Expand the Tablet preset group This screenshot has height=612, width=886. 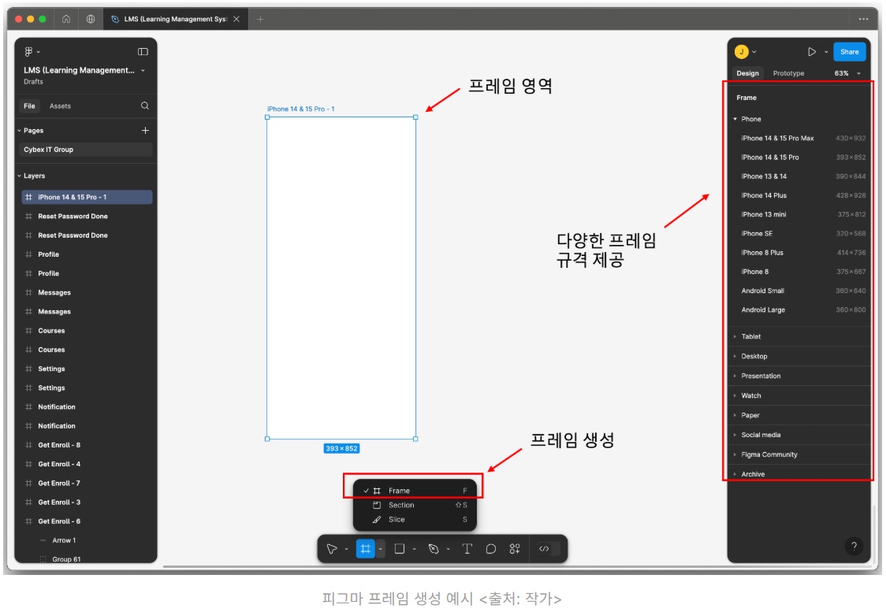(735, 336)
